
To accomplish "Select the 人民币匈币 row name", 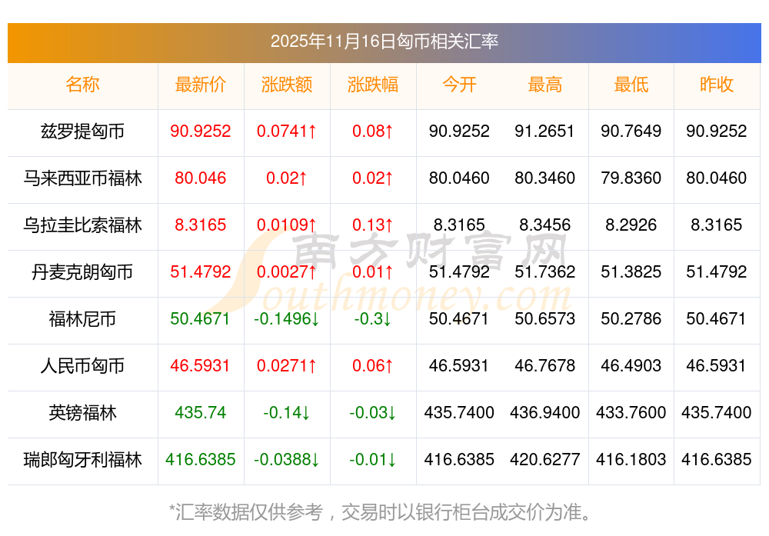I will pos(82,366).
